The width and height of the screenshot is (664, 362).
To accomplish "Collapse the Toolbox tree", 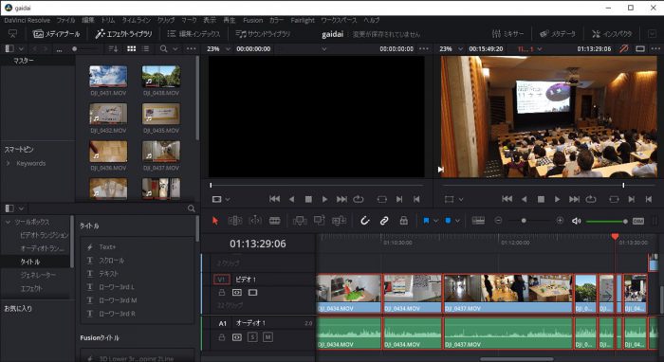I will pos(8,222).
